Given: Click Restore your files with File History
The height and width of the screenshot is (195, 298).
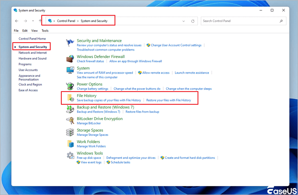Looking at the screenshot, I should 169,100.
